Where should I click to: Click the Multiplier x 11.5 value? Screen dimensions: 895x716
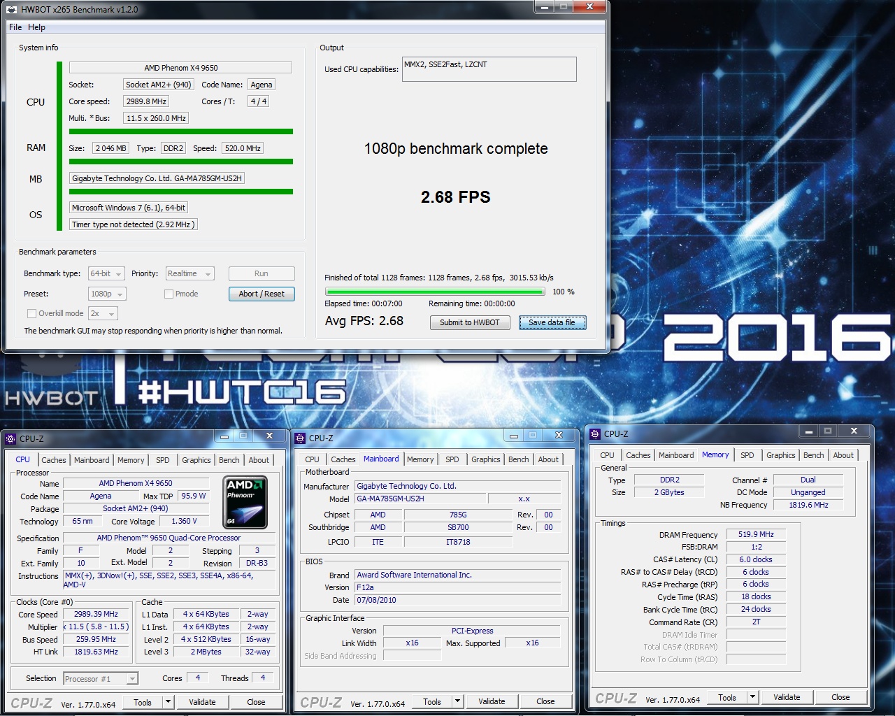(x=97, y=627)
